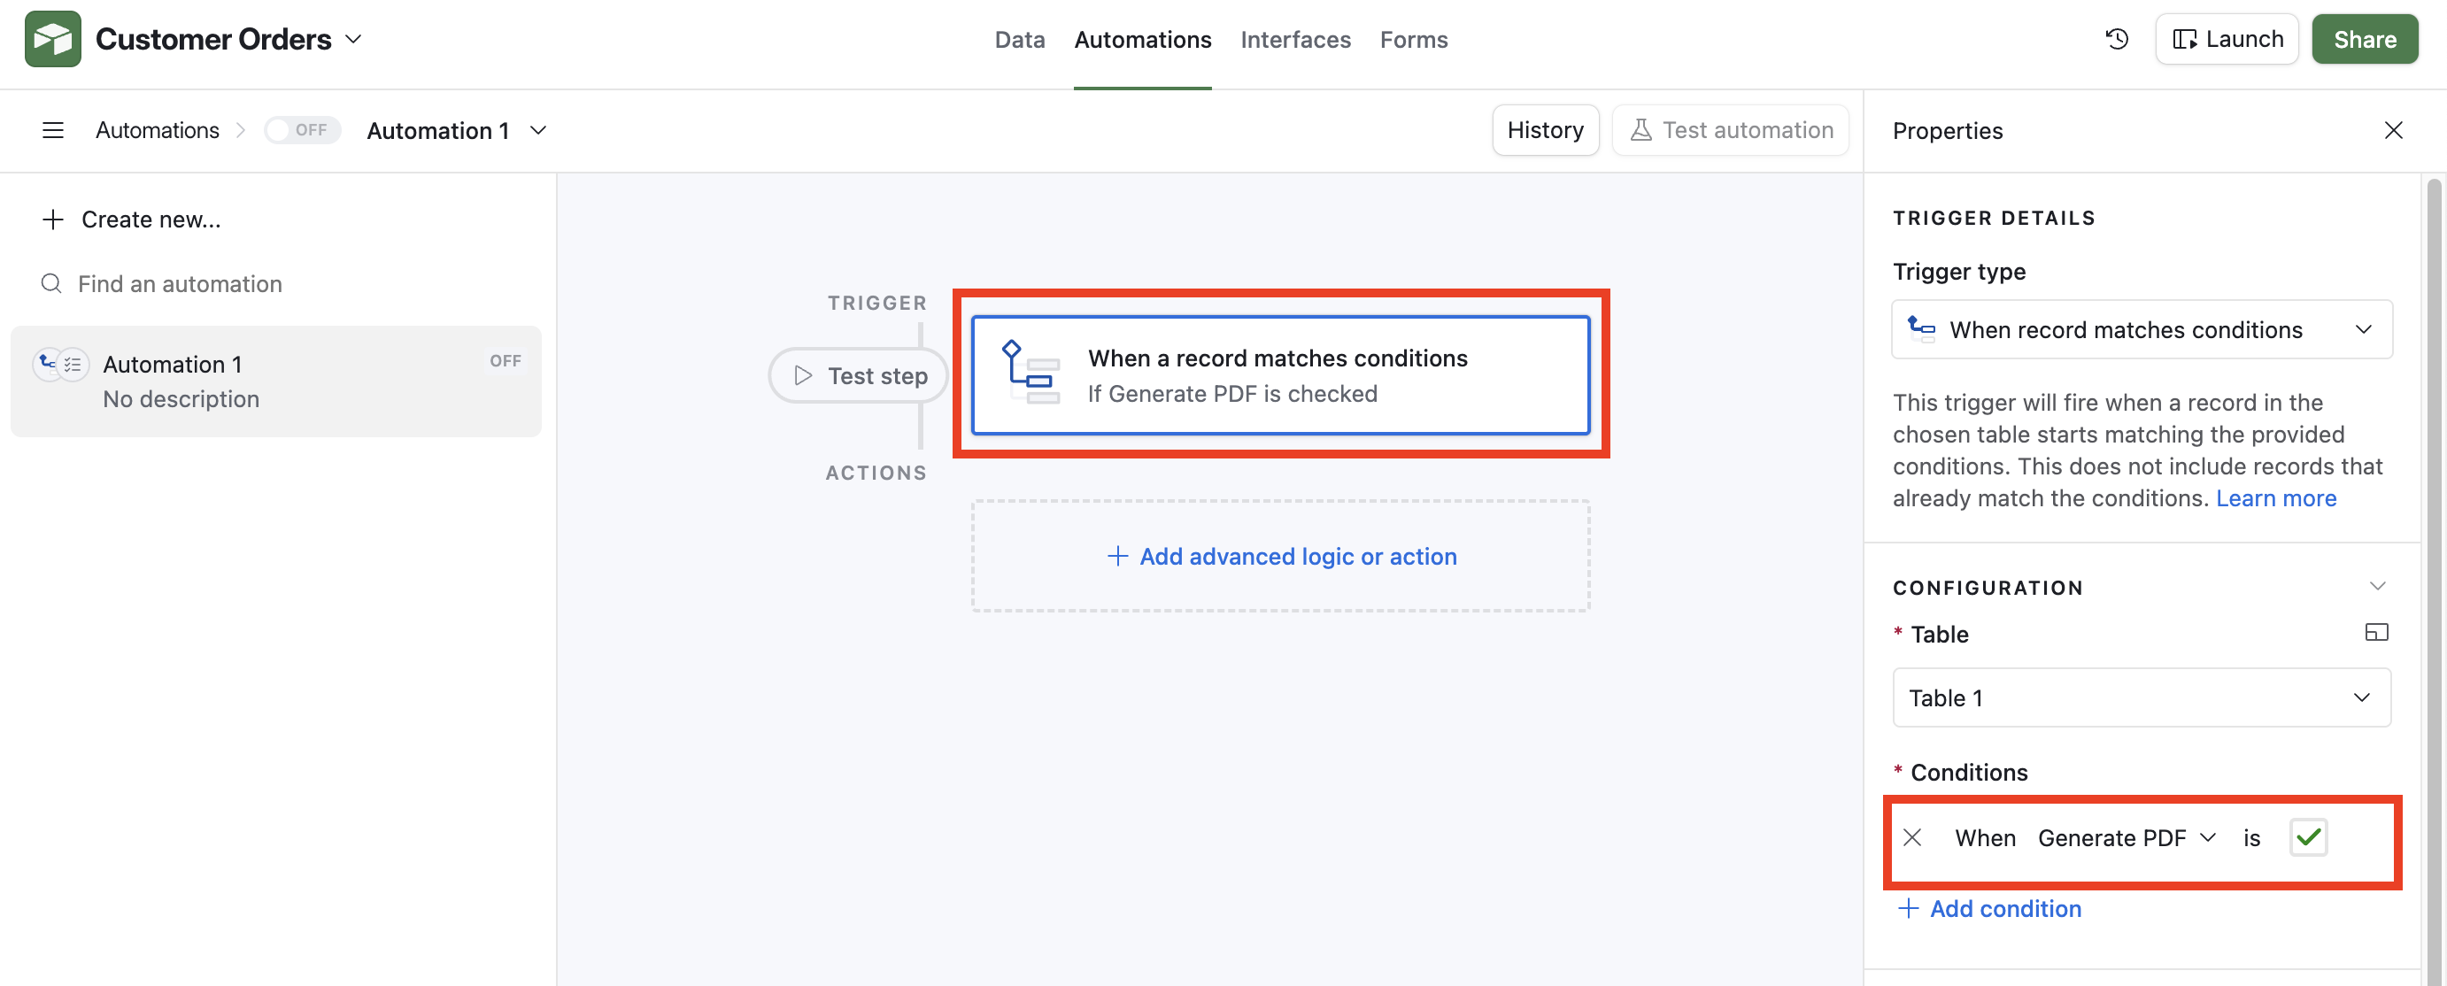Viewport: 2447px width, 986px height.
Task: Click the Create new plus icon
Action: pos(53,220)
